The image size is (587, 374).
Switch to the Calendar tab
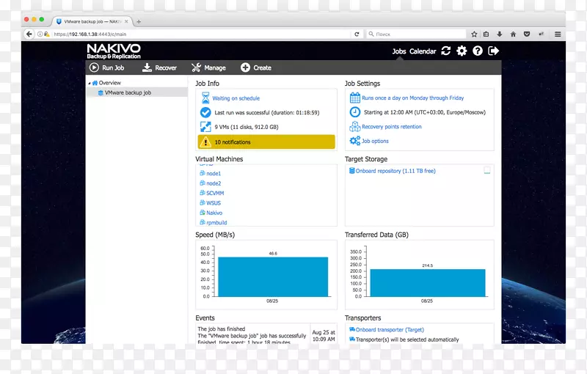coord(423,51)
